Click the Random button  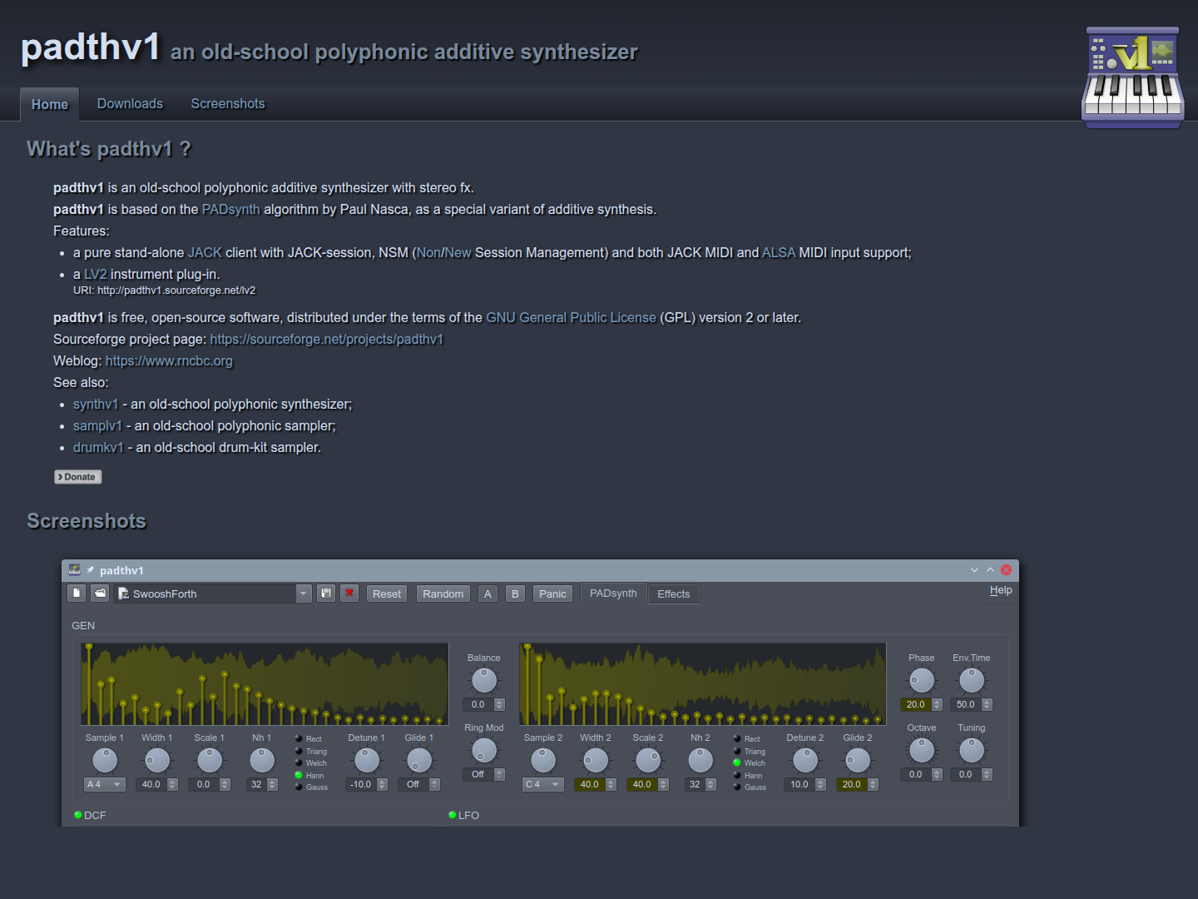[x=443, y=594]
